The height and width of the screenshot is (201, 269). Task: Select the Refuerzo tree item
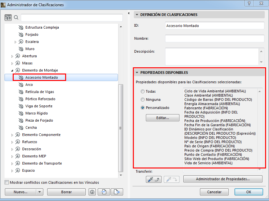(30, 142)
